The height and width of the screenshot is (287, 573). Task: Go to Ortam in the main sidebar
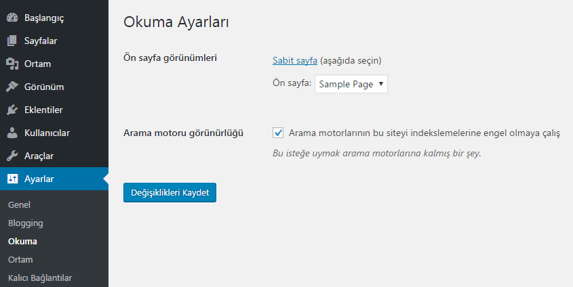[54, 64]
